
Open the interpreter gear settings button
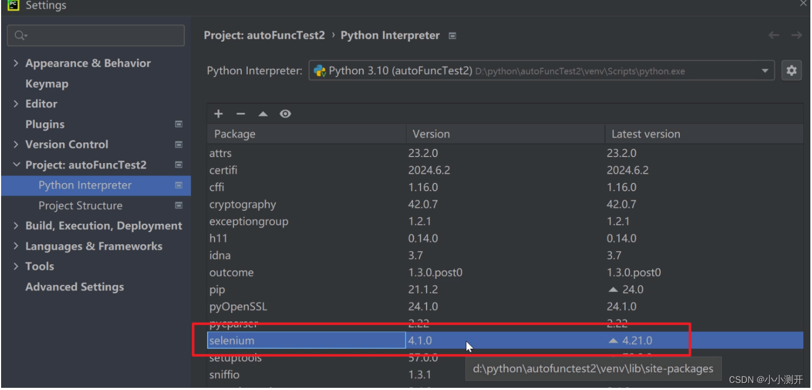(791, 70)
